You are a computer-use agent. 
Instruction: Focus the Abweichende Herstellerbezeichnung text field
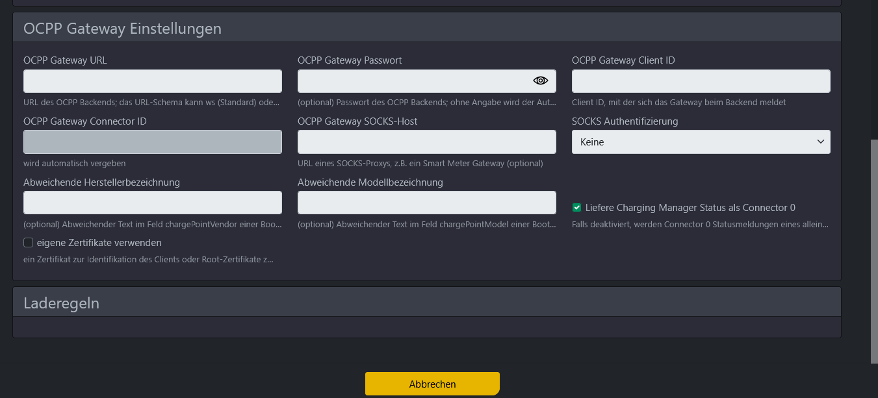[152, 203]
